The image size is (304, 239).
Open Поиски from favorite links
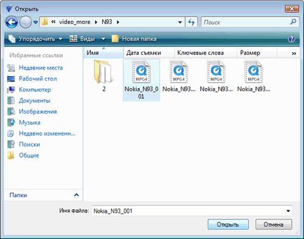point(29,144)
